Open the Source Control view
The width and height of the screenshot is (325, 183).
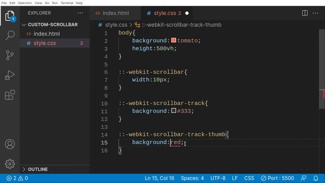[10, 55]
